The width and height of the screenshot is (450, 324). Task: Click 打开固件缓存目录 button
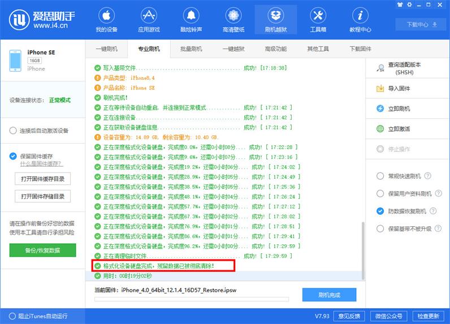point(42,179)
